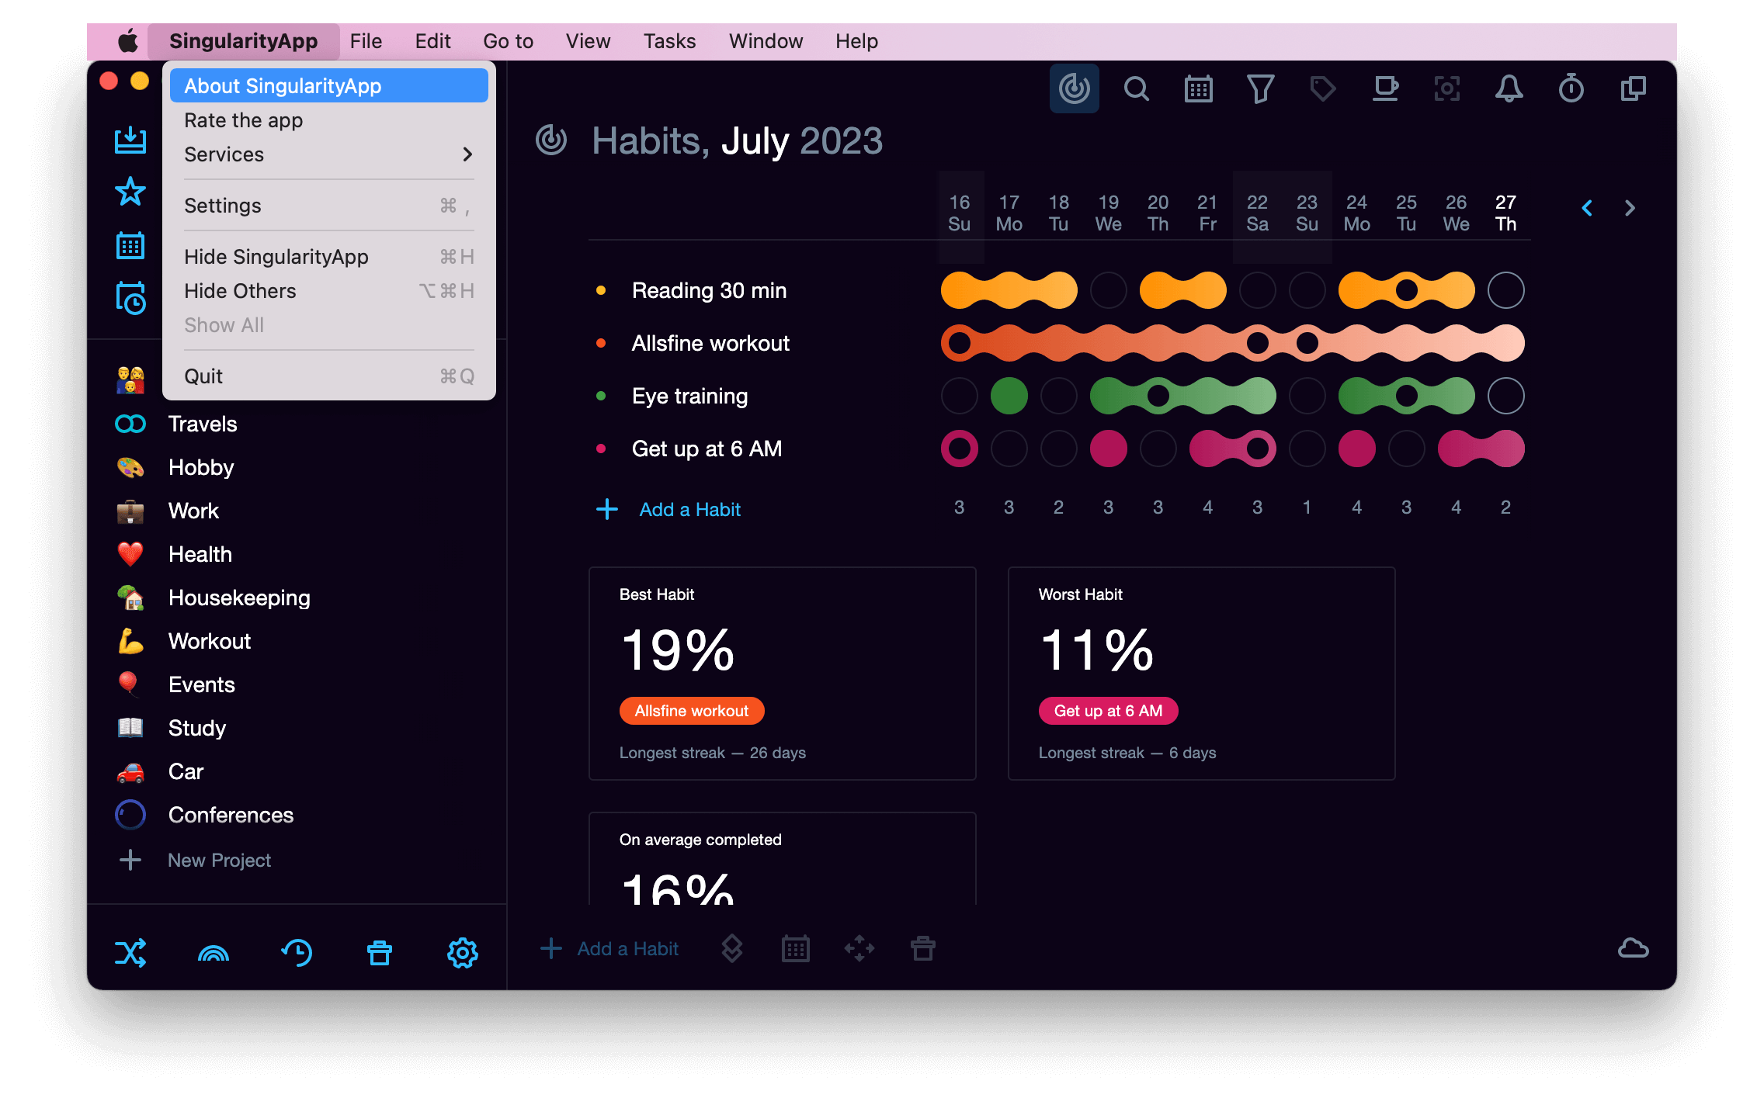Select the 27 Th date column header
The width and height of the screenshot is (1764, 1105).
pyautogui.click(x=1506, y=213)
